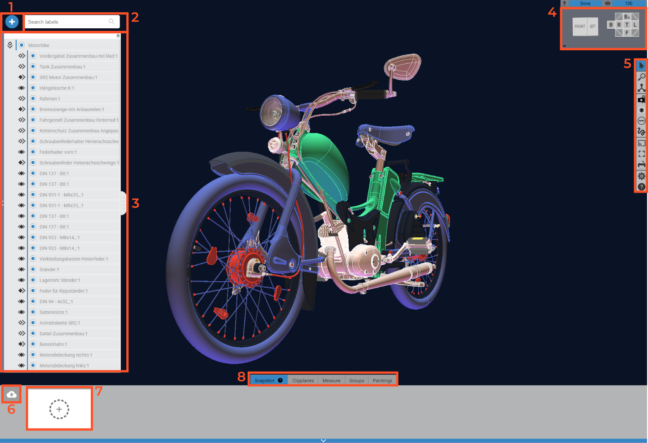Select the arrow selection tool
The width and height of the screenshot is (648, 443).
[641, 65]
